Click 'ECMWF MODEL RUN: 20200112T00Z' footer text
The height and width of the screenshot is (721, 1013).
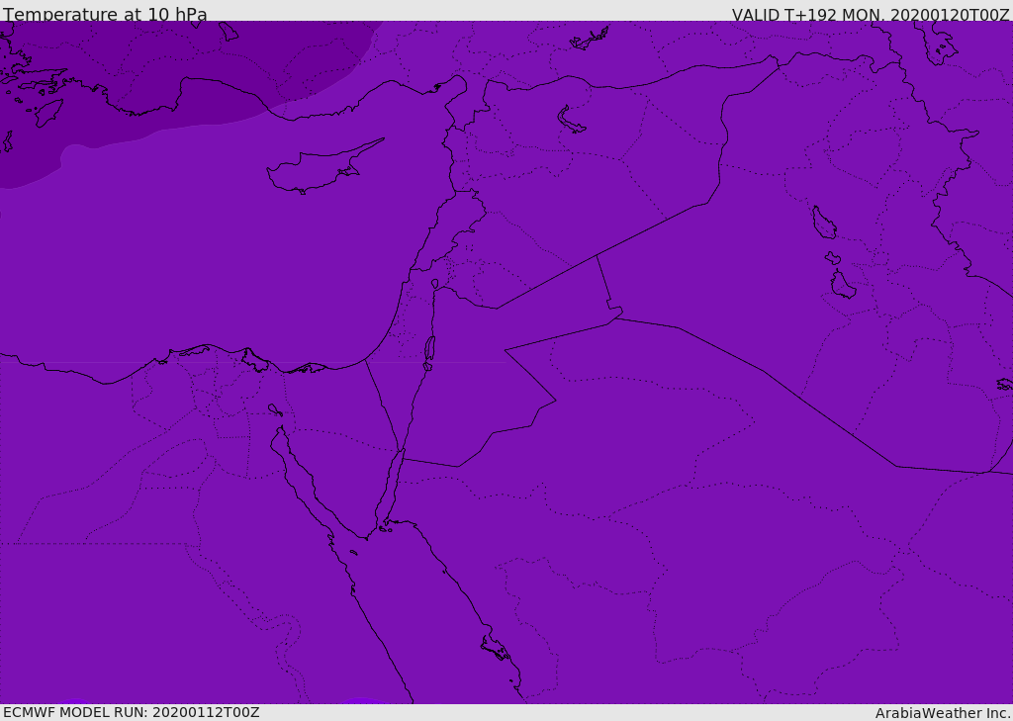[132, 712]
